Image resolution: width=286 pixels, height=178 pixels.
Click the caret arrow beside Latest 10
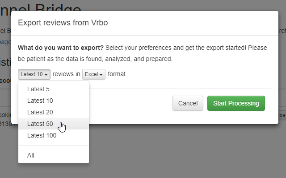[x=46, y=75]
